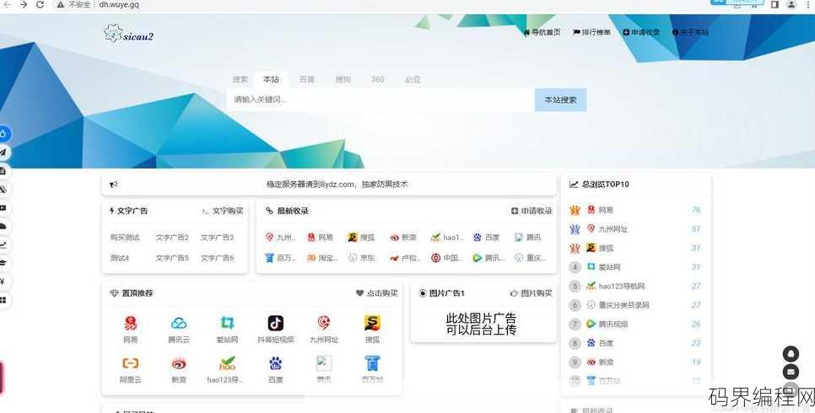815x413 pixels.
Task: Click the home icon in left sidebar
Action: pos(3,133)
